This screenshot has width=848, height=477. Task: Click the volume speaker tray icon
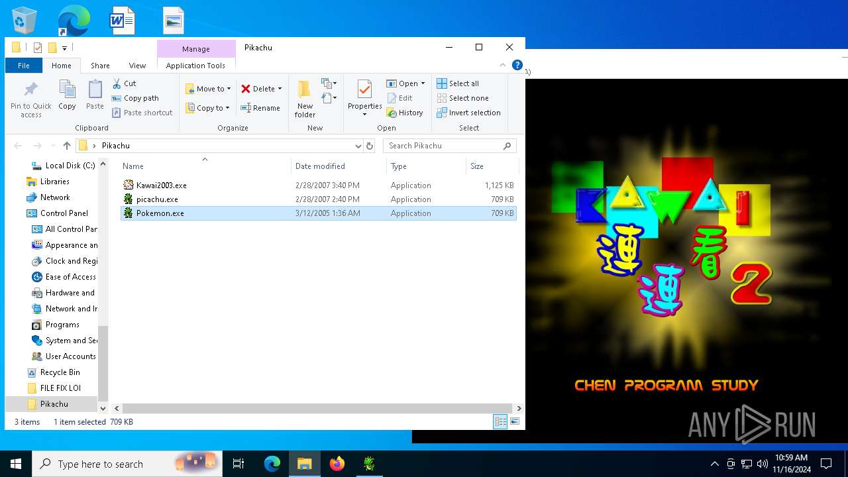[762, 464]
